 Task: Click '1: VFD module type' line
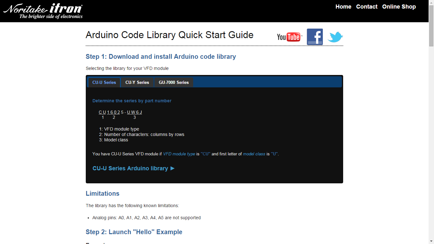tap(119, 129)
